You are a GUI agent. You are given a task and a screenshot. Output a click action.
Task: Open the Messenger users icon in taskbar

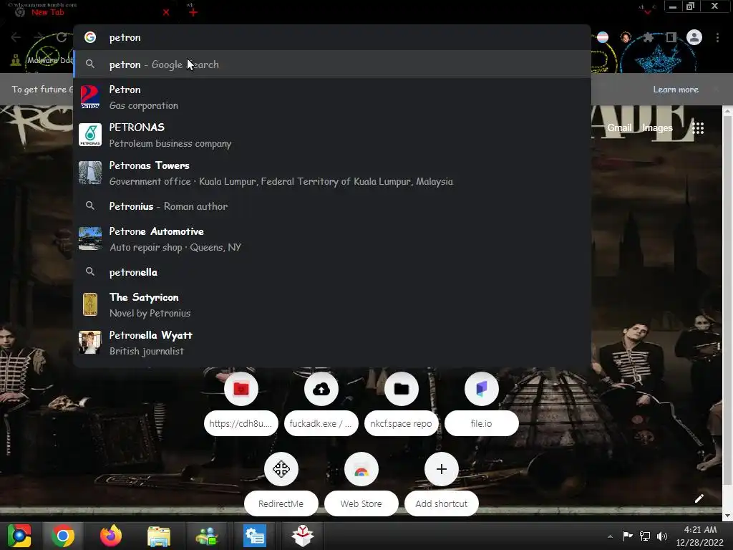(207, 536)
